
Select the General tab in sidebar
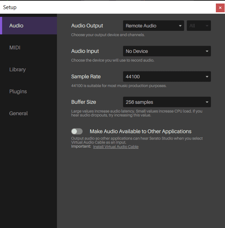[x=18, y=113]
